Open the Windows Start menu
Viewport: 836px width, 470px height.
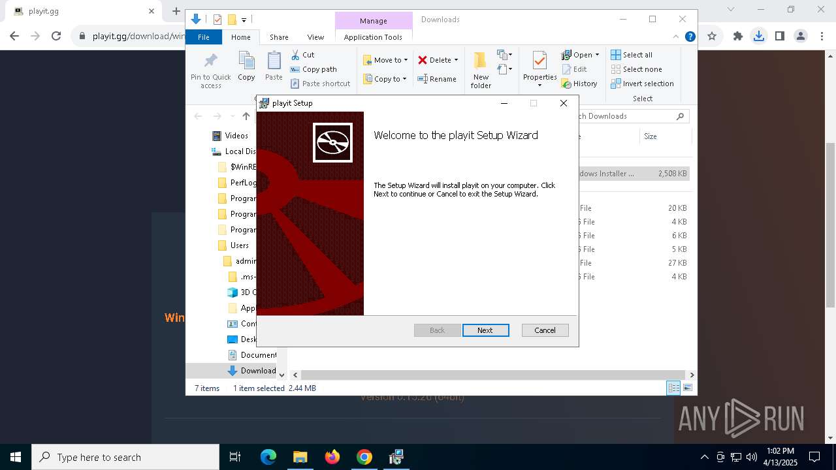click(16, 457)
